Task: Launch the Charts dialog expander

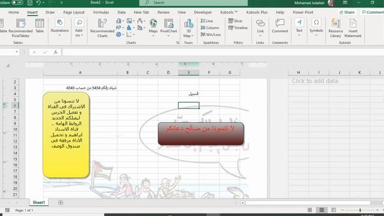Action: point(178,43)
